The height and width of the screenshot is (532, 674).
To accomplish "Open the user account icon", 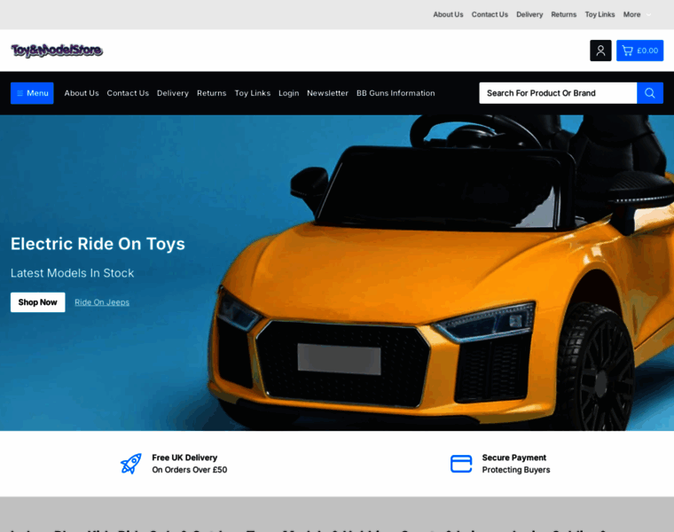I will tap(600, 51).
